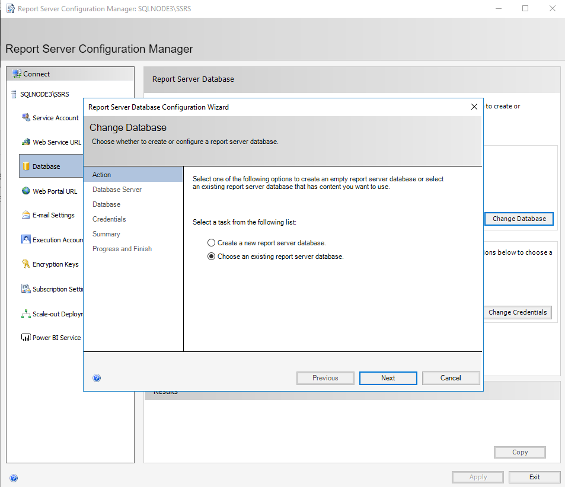565x487 pixels.
Task: Select Create a new report server database
Action: (211, 243)
